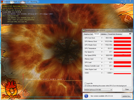
Task: Open the GPU Load sensor dropdown
Action: (x=102, y=62)
